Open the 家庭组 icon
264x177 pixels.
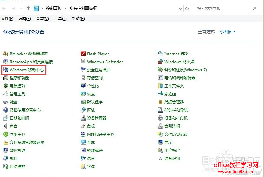tap(161, 93)
